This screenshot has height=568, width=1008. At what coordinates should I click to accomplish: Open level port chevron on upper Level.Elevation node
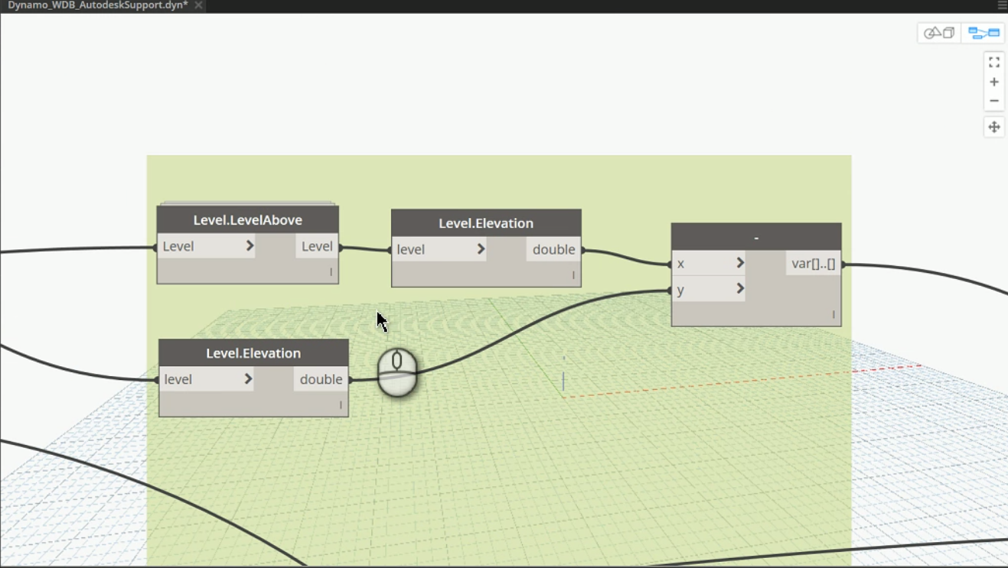(x=481, y=249)
